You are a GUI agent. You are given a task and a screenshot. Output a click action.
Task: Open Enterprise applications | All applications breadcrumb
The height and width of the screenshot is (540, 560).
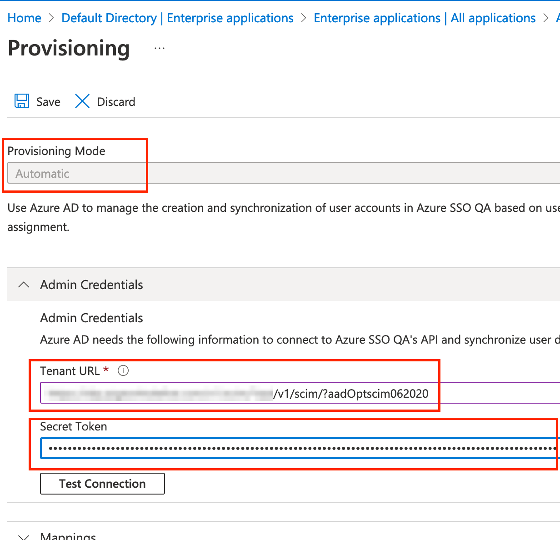(x=425, y=18)
